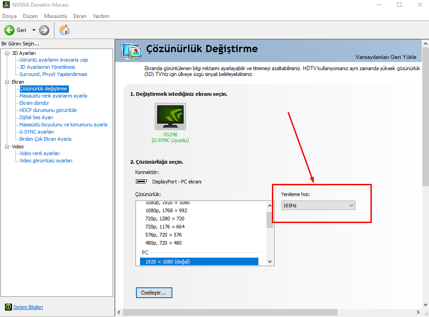Choose 576p, 720 × 576 resolution
Screen dimensions: 429x317
tap(163, 235)
